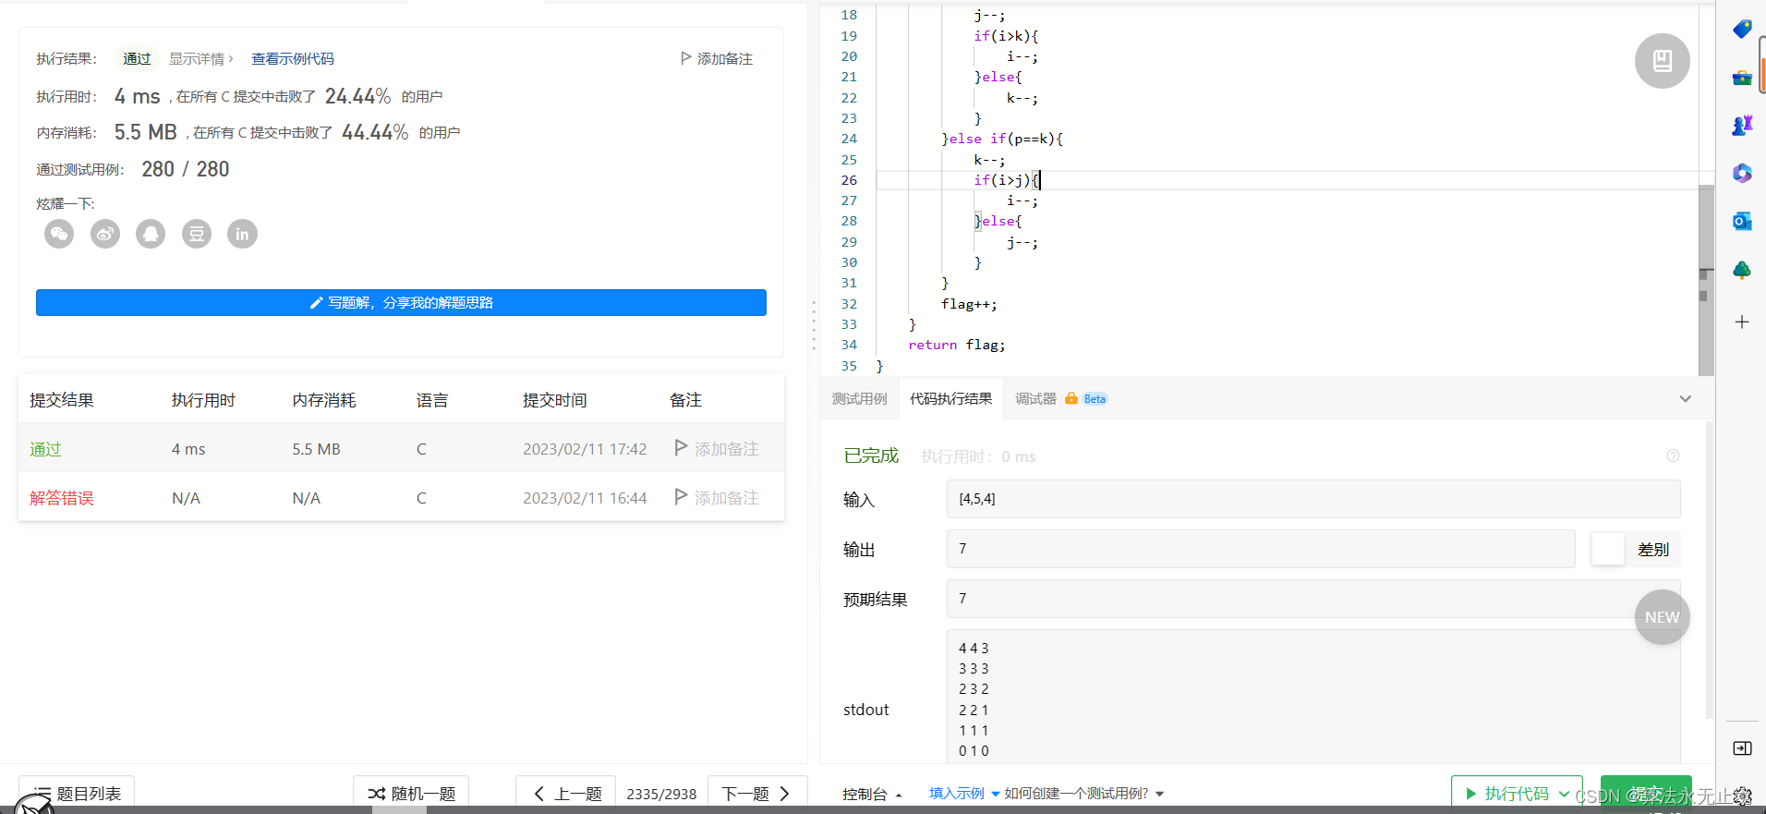Screen dimensions: 1766x814
Task: Share result via the Douban icon
Action: point(197,234)
